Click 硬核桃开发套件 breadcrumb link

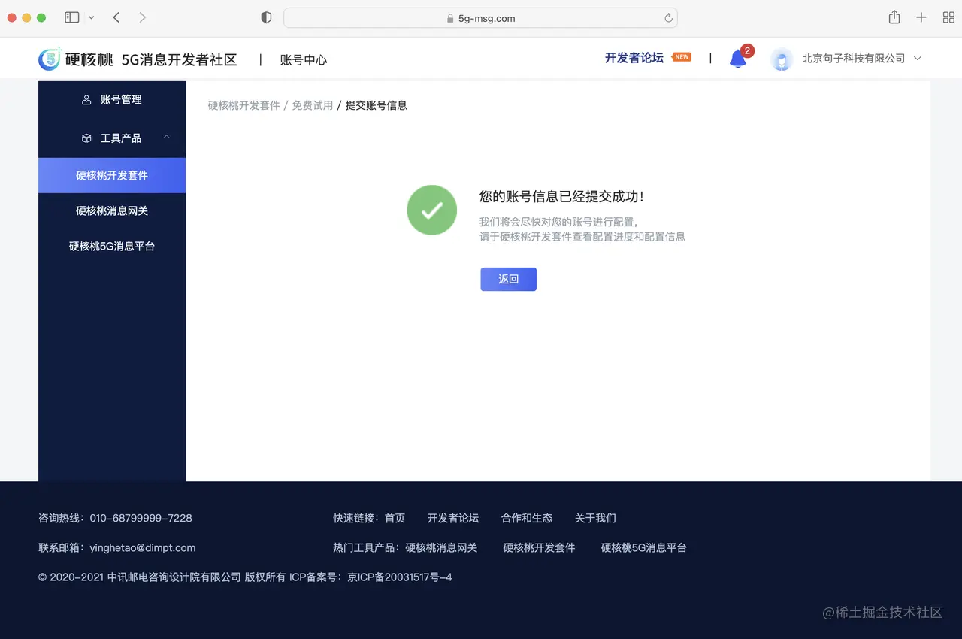pyautogui.click(x=244, y=105)
